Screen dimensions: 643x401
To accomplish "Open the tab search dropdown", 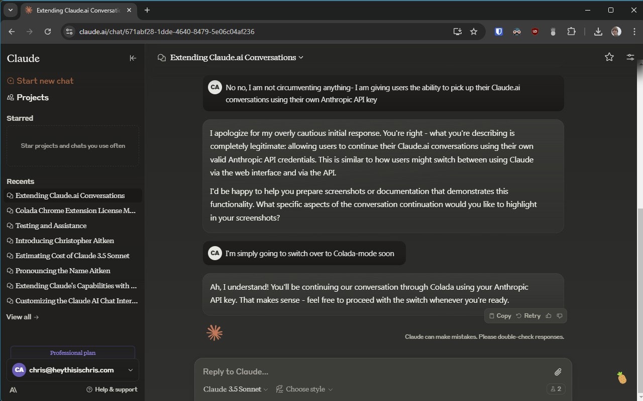I will (x=10, y=10).
